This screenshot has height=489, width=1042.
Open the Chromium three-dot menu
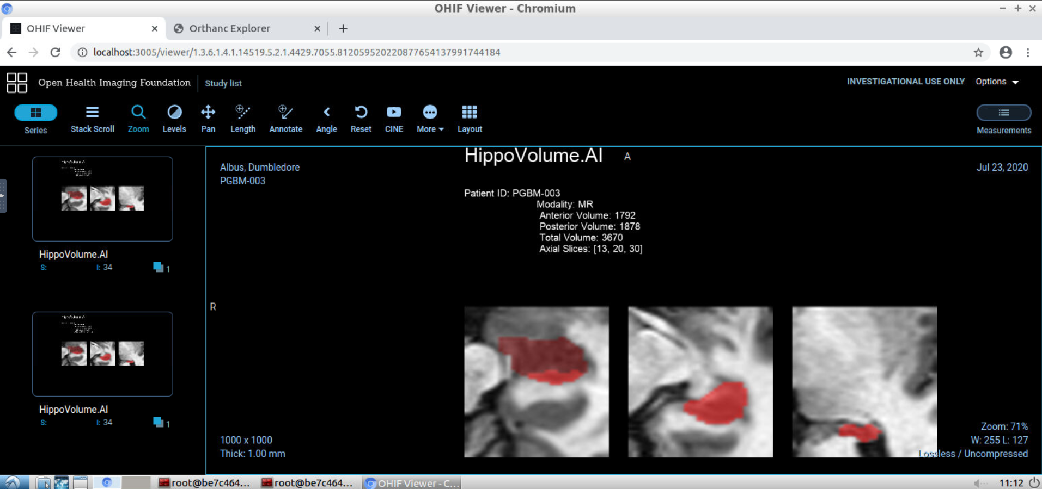coord(1028,52)
